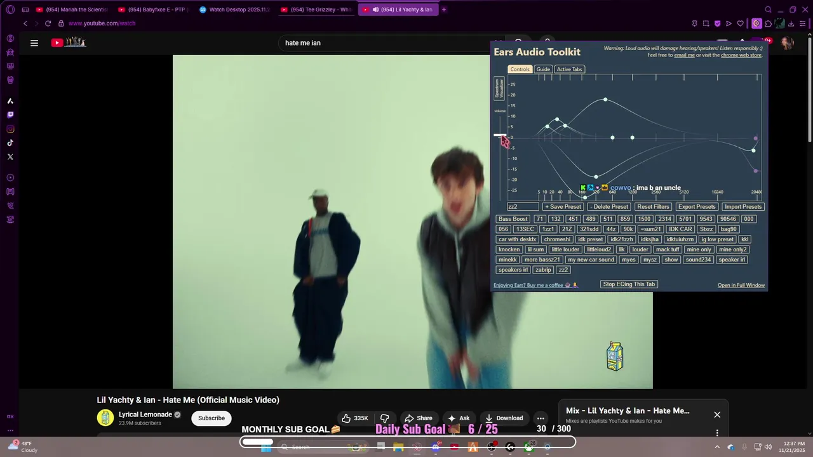Viewport: 813px width, 457px height.
Task: Open the YouTube hamburger guide menu
Action: coord(34,43)
